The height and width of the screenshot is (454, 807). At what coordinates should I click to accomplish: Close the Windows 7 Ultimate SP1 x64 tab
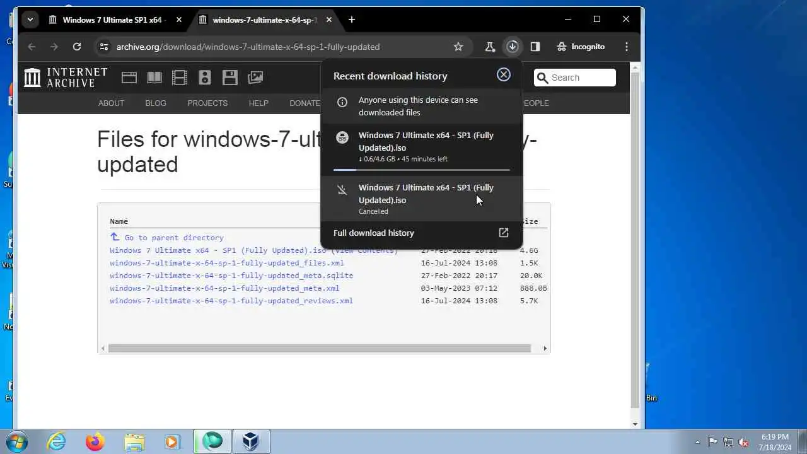click(x=179, y=20)
